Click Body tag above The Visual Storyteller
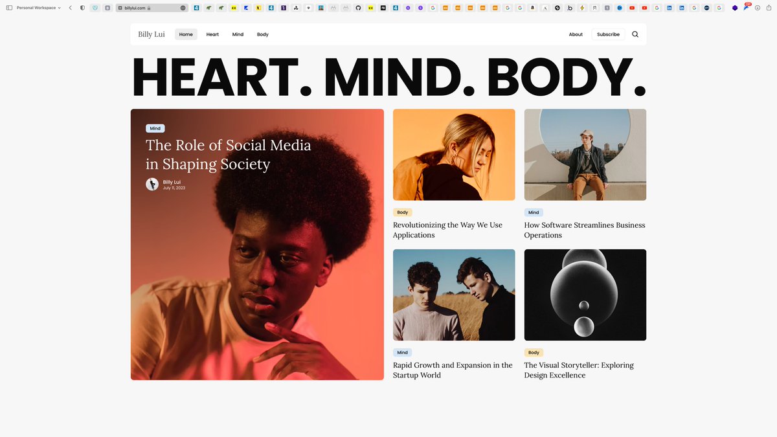The height and width of the screenshot is (437, 777). pyautogui.click(x=534, y=352)
